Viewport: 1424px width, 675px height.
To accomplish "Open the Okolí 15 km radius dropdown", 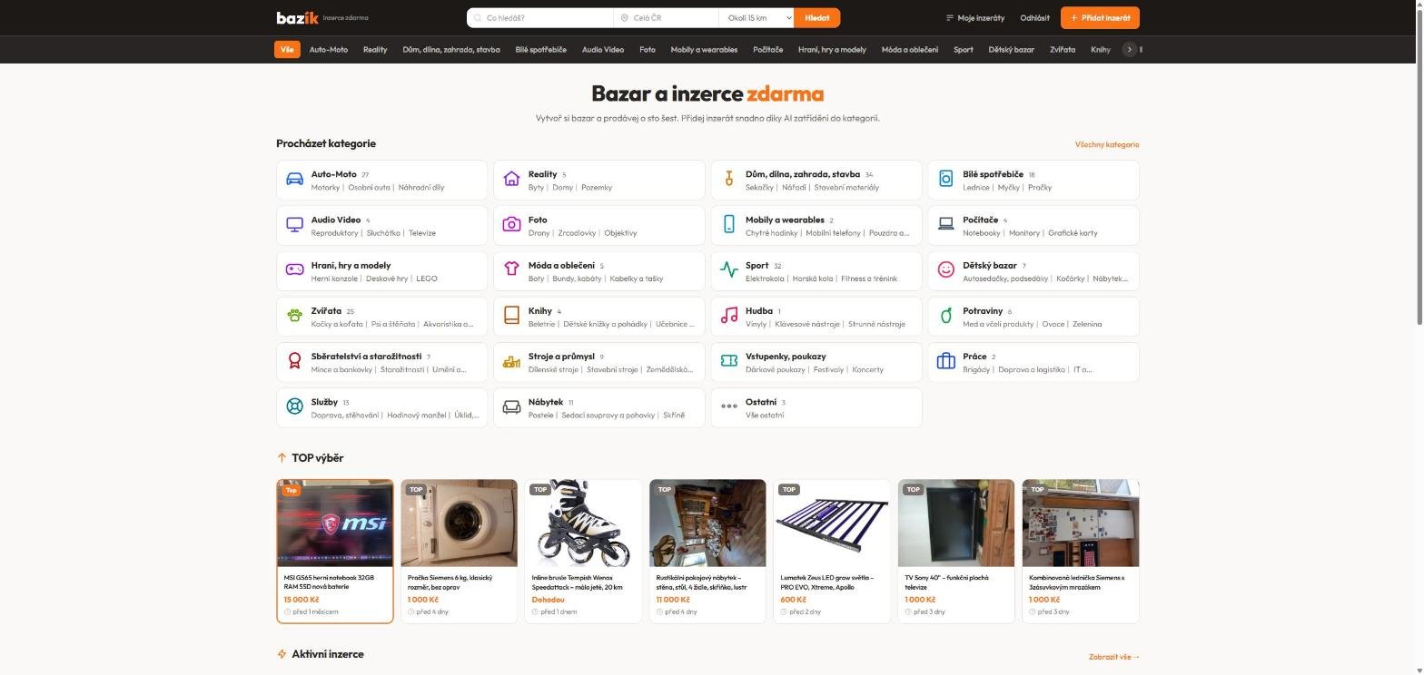I will point(756,17).
